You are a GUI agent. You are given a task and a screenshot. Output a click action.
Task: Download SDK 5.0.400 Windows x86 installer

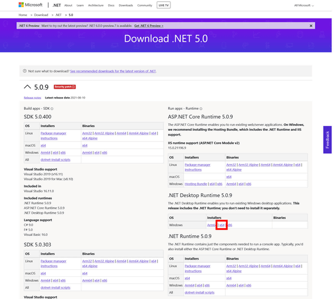tap(63, 153)
